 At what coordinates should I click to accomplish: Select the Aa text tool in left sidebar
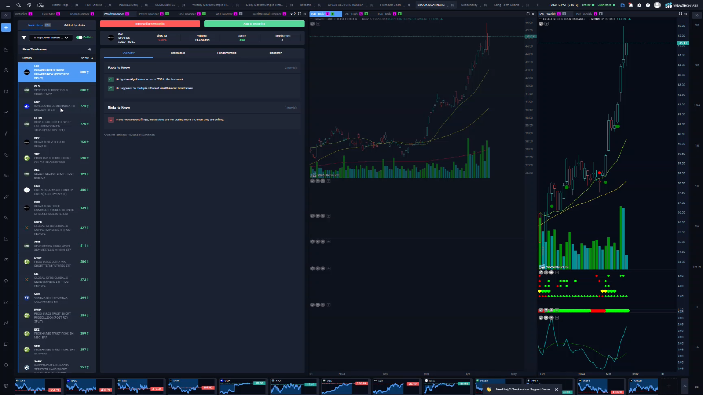pyautogui.click(x=6, y=176)
